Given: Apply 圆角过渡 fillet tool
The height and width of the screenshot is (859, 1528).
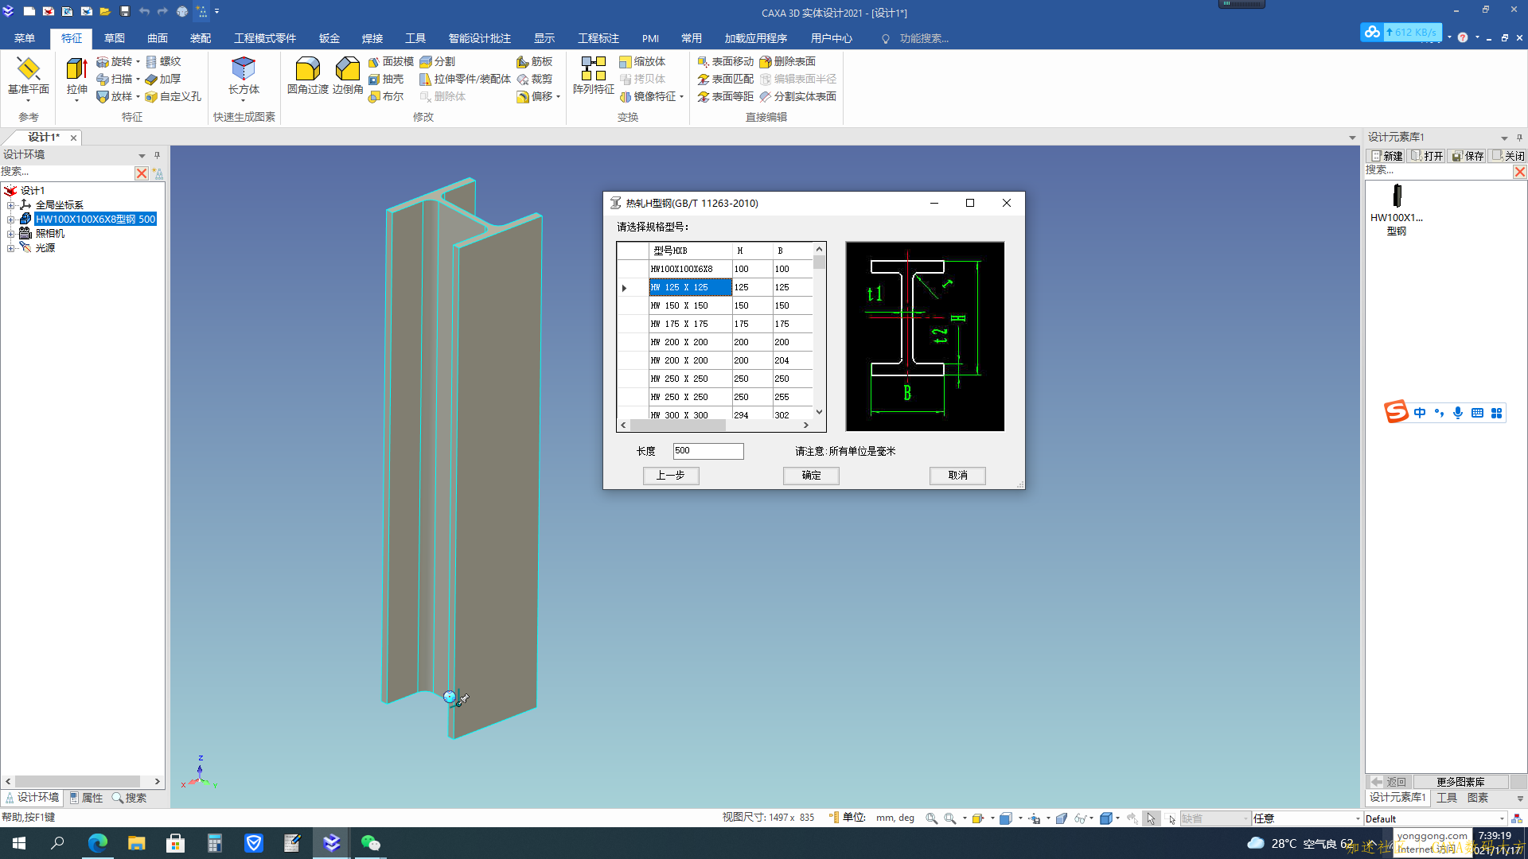Looking at the screenshot, I should pos(307,76).
